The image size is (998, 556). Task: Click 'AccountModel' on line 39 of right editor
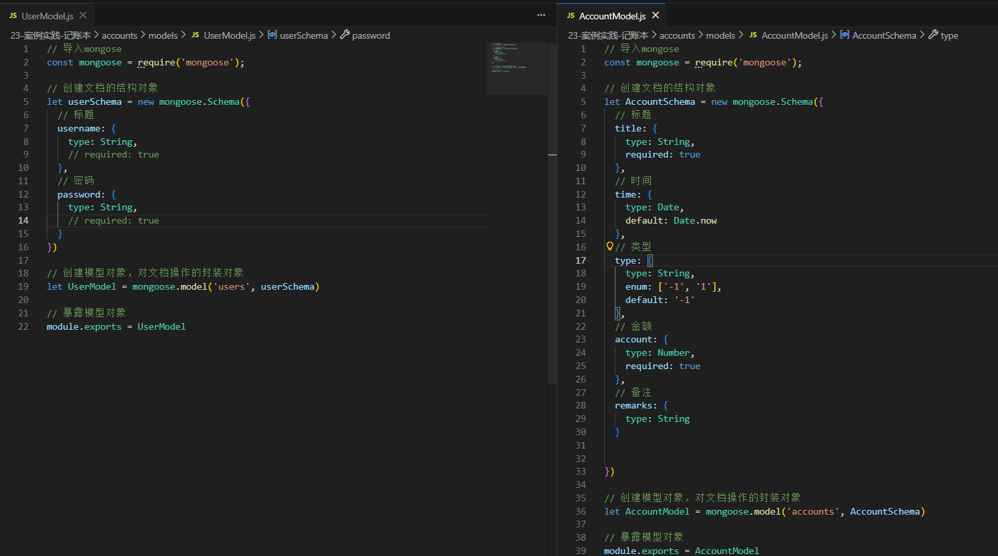(x=727, y=551)
